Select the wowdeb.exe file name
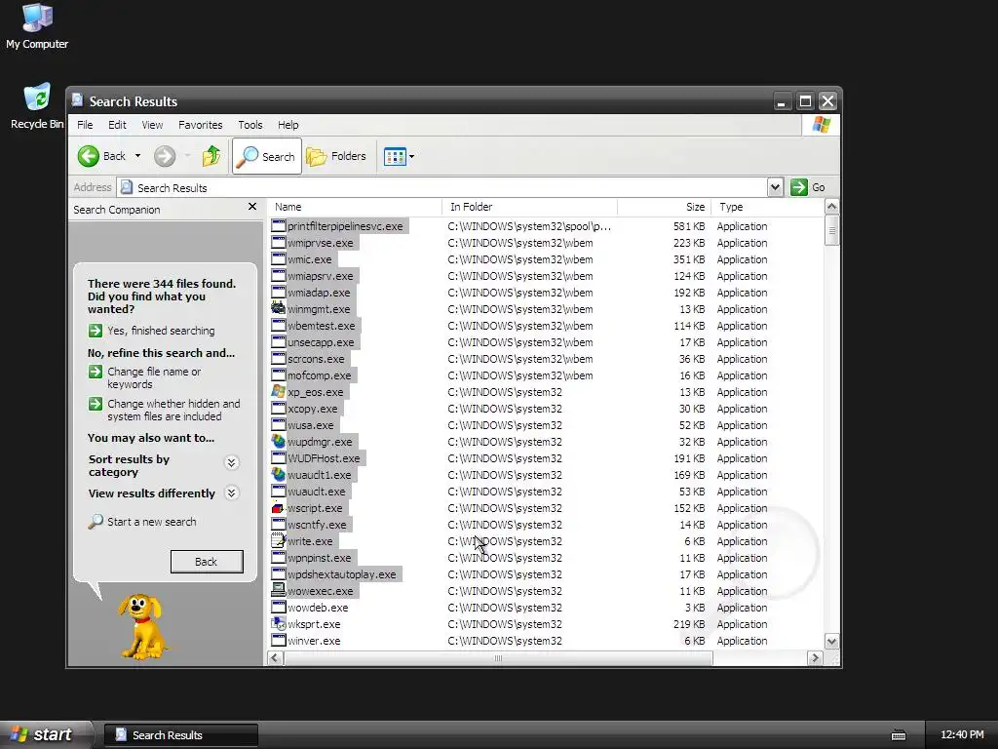The width and height of the screenshot is (998, 749). click(x=318, y=608)
